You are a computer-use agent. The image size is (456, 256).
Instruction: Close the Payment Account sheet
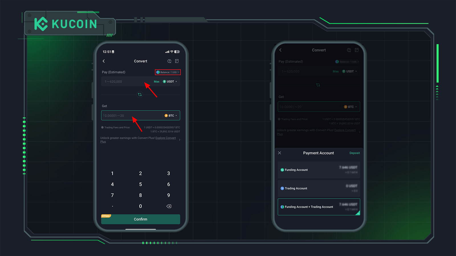[280, 153]
